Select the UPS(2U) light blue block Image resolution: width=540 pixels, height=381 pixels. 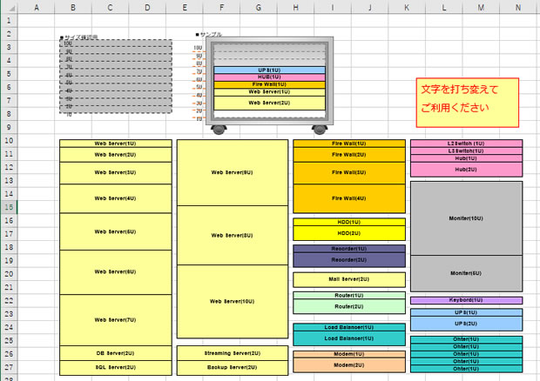pos(466,323)
